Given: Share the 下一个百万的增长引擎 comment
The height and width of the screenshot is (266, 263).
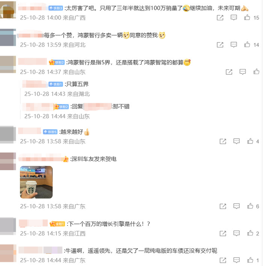Looking at the screenshot, I should click(223, 233).
